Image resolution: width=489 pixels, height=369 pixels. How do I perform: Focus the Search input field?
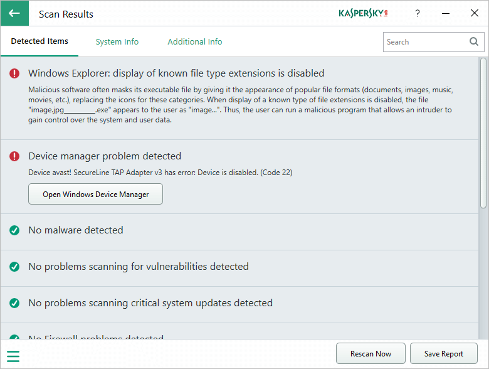pos(425,42)
